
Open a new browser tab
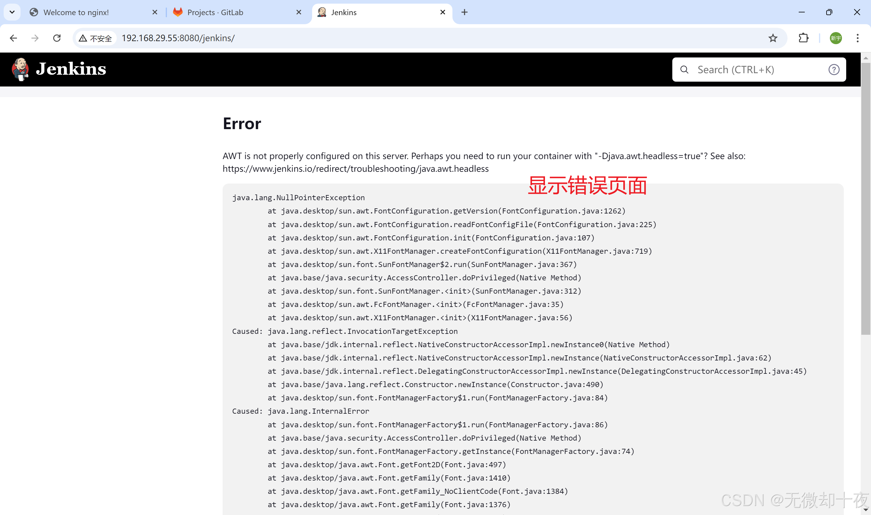pyautogui.click(x=464, y=12)
